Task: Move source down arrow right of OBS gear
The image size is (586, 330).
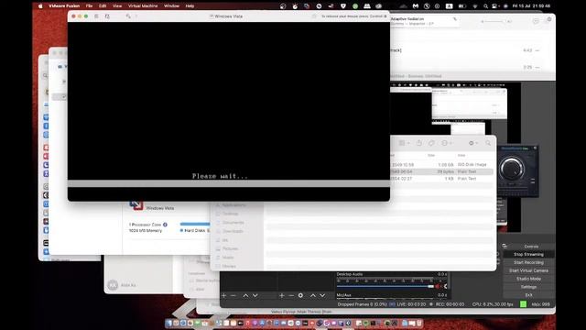Action: tap(322, 295)
